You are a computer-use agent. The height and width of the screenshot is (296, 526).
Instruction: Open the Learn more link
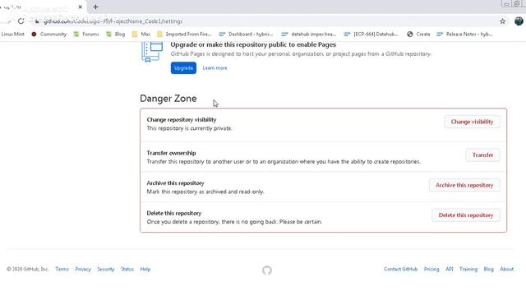[x=215, y=67]
